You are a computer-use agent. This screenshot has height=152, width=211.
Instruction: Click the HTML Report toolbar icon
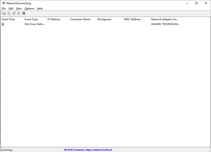19,14
